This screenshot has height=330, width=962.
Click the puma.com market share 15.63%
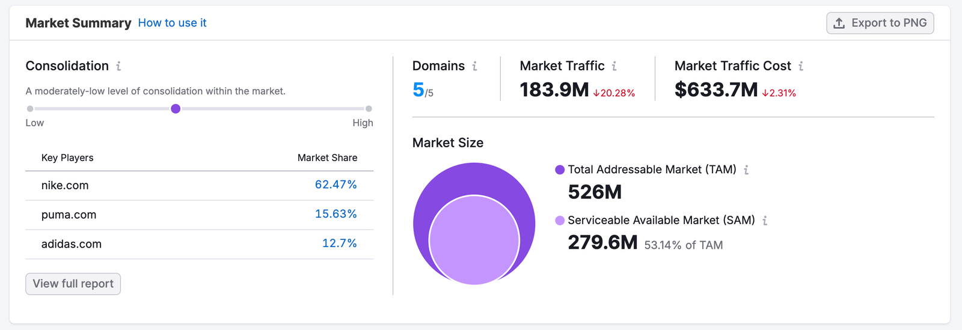click(x=335, y=214)
